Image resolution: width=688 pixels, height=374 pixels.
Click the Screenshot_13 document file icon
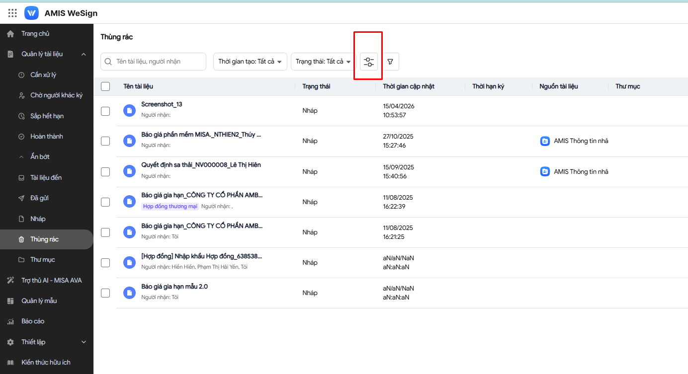129,111
